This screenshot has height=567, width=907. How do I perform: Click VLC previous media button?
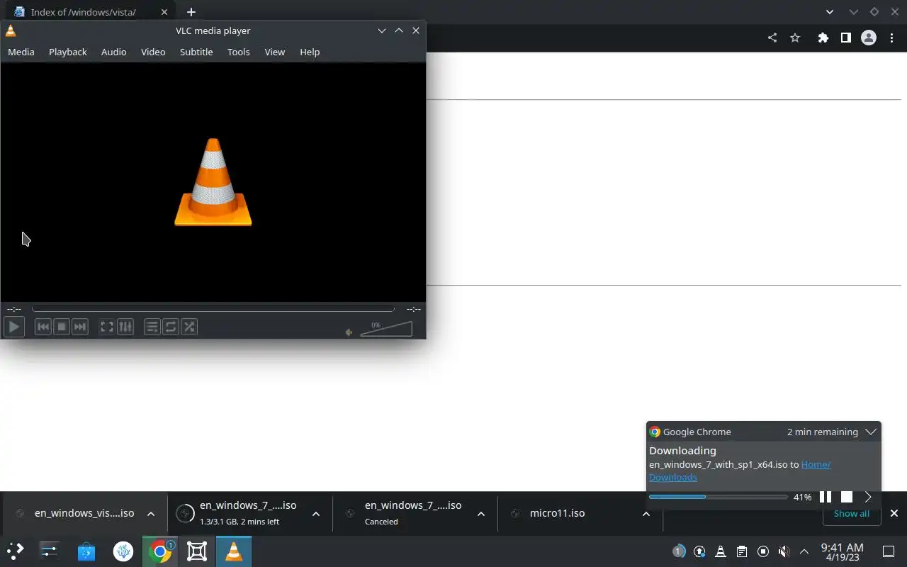43,327
